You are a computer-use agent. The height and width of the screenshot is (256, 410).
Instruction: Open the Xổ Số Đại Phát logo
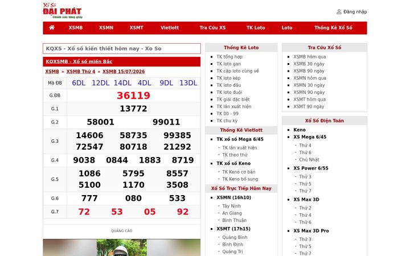click(x=63, y=11)
